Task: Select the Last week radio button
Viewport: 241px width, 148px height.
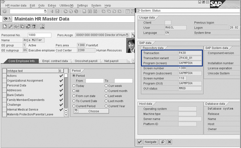Action: (106, 96)
